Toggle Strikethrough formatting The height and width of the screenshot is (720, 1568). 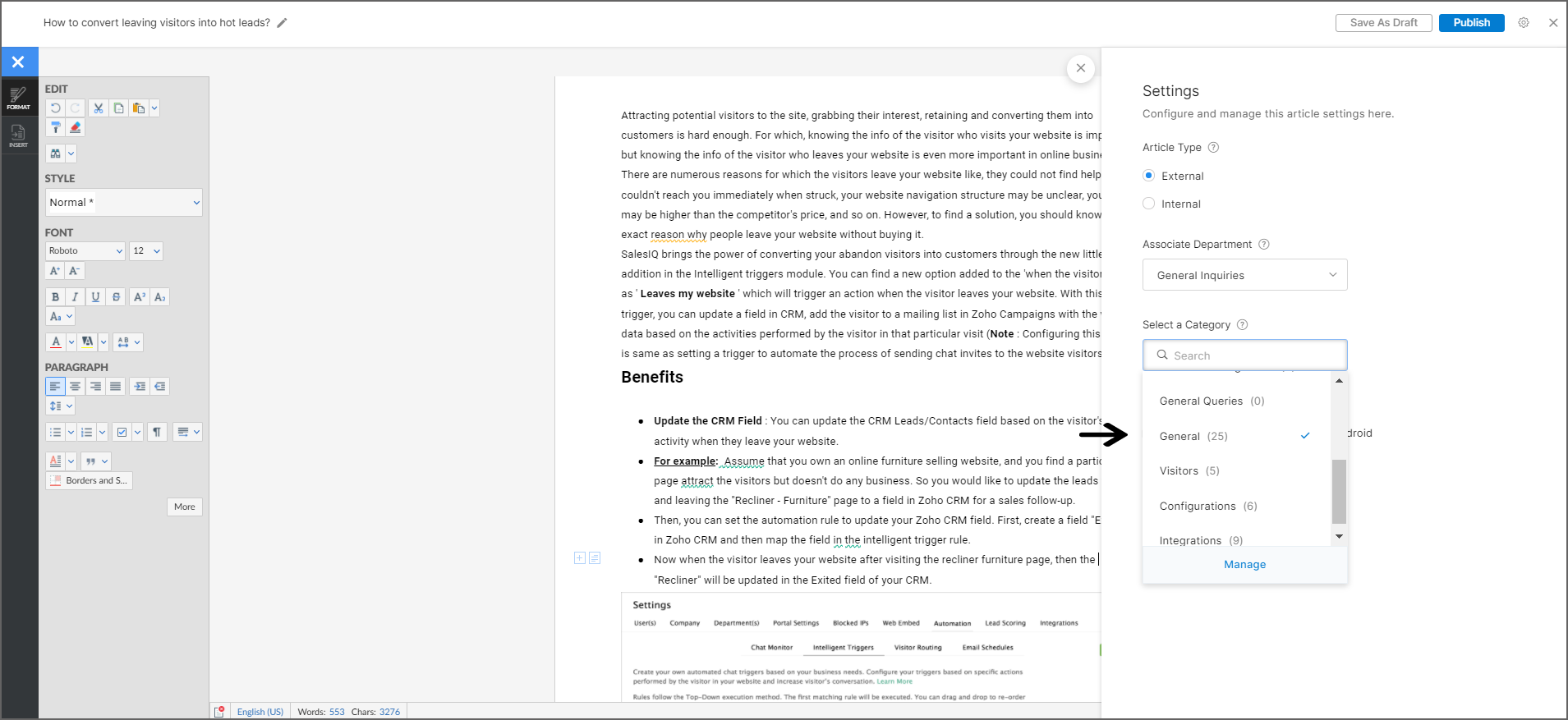click(116, 297)
